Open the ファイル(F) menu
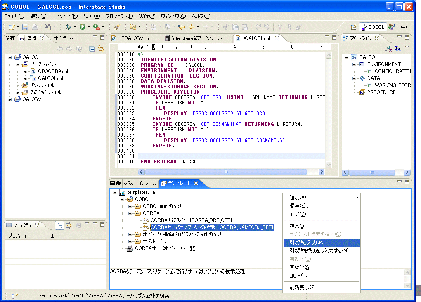Viewport: 421px width, 302px height. pos(14,16)
